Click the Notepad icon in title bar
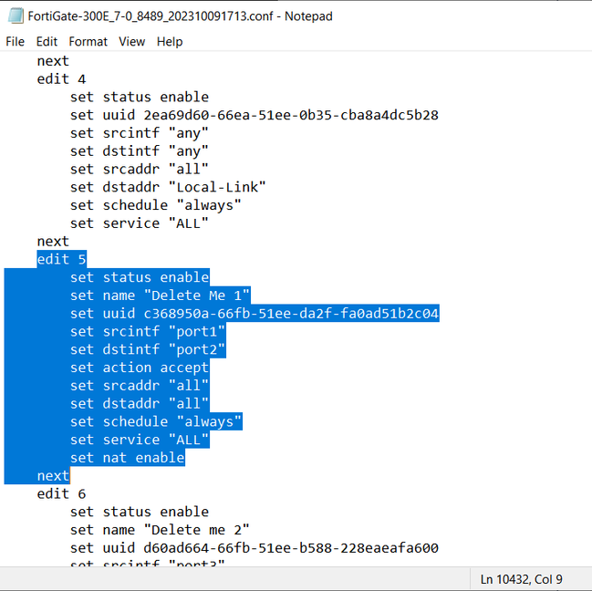The height and width of the screenshot is (591, 592). coord(16,16)
